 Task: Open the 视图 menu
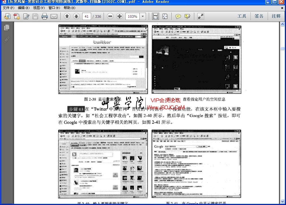click(x=38, y=8)
